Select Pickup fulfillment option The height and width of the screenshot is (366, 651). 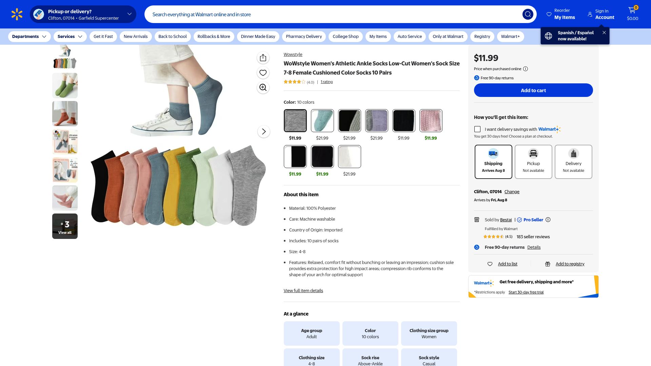533,162
